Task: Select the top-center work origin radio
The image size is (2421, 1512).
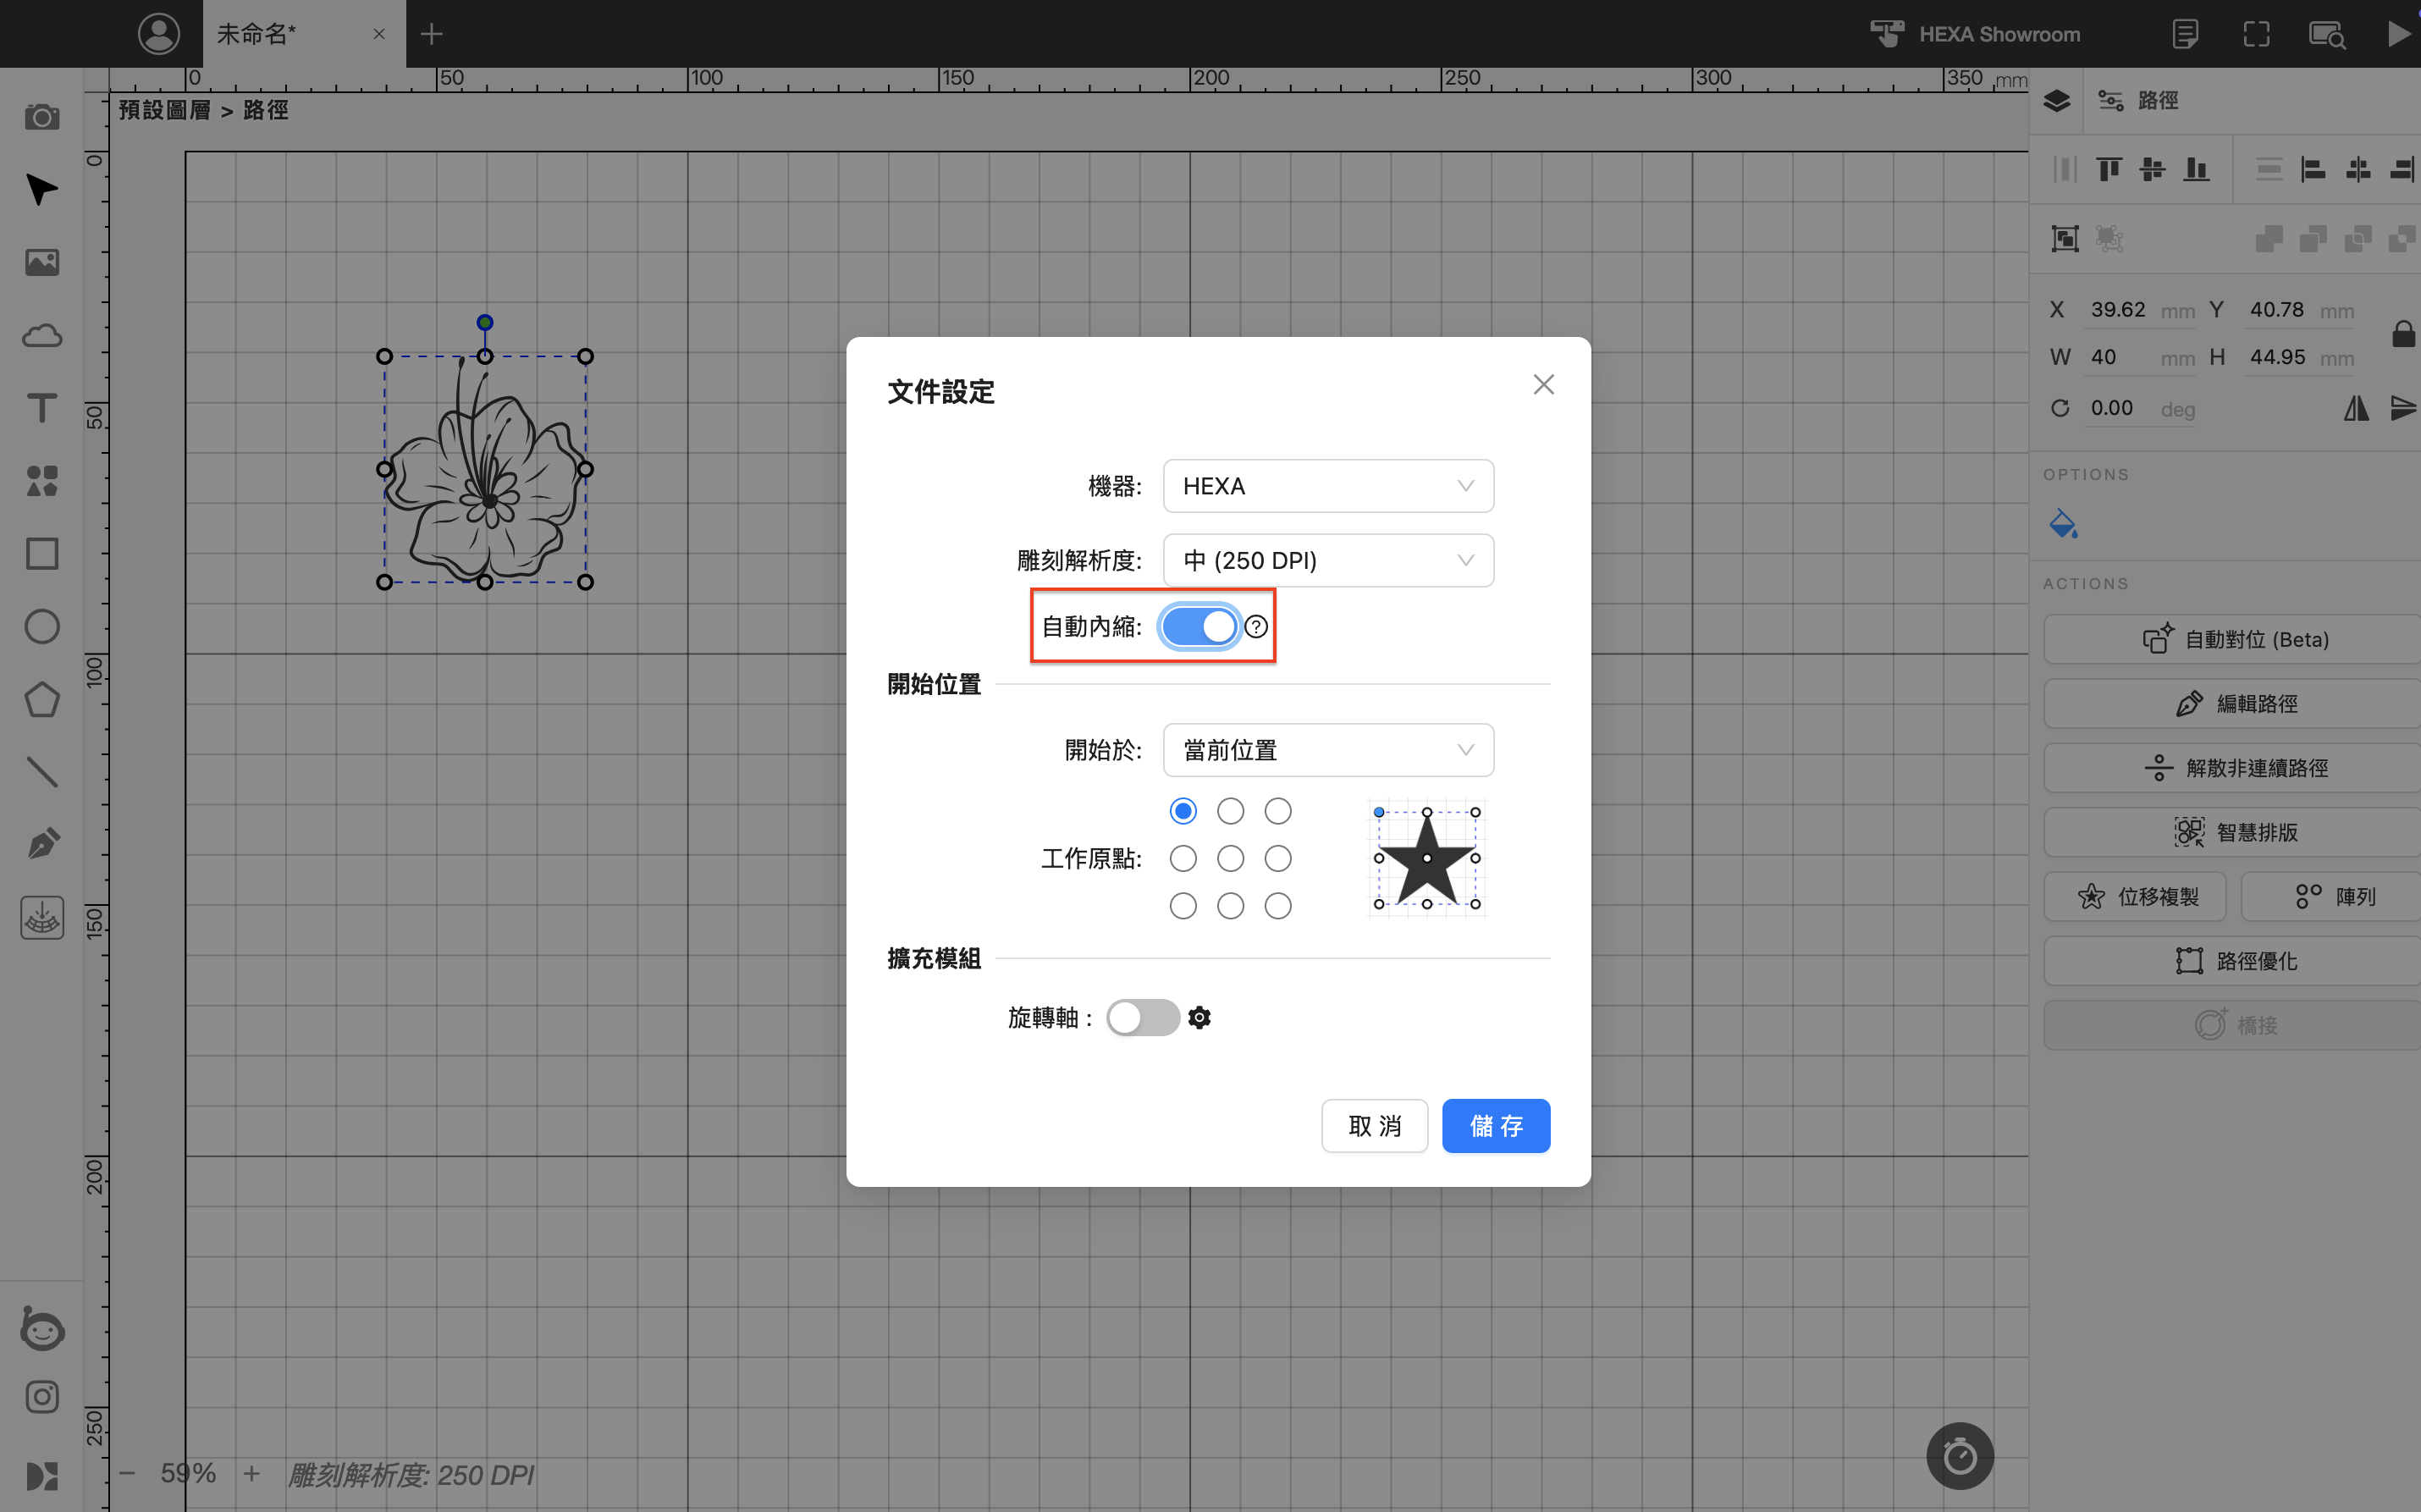Action: point(1231,811)
